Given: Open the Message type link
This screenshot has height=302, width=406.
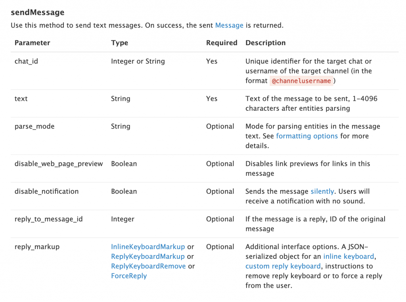Looking at the screenshot, I should 229,25.
